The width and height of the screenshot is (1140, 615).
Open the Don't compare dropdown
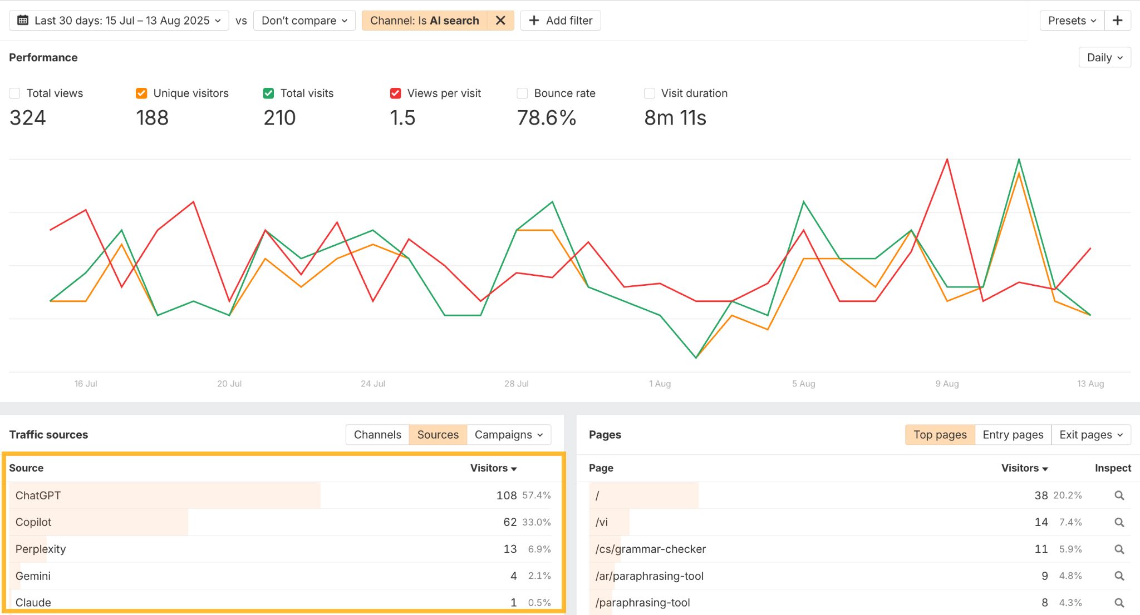click(304, 20)
